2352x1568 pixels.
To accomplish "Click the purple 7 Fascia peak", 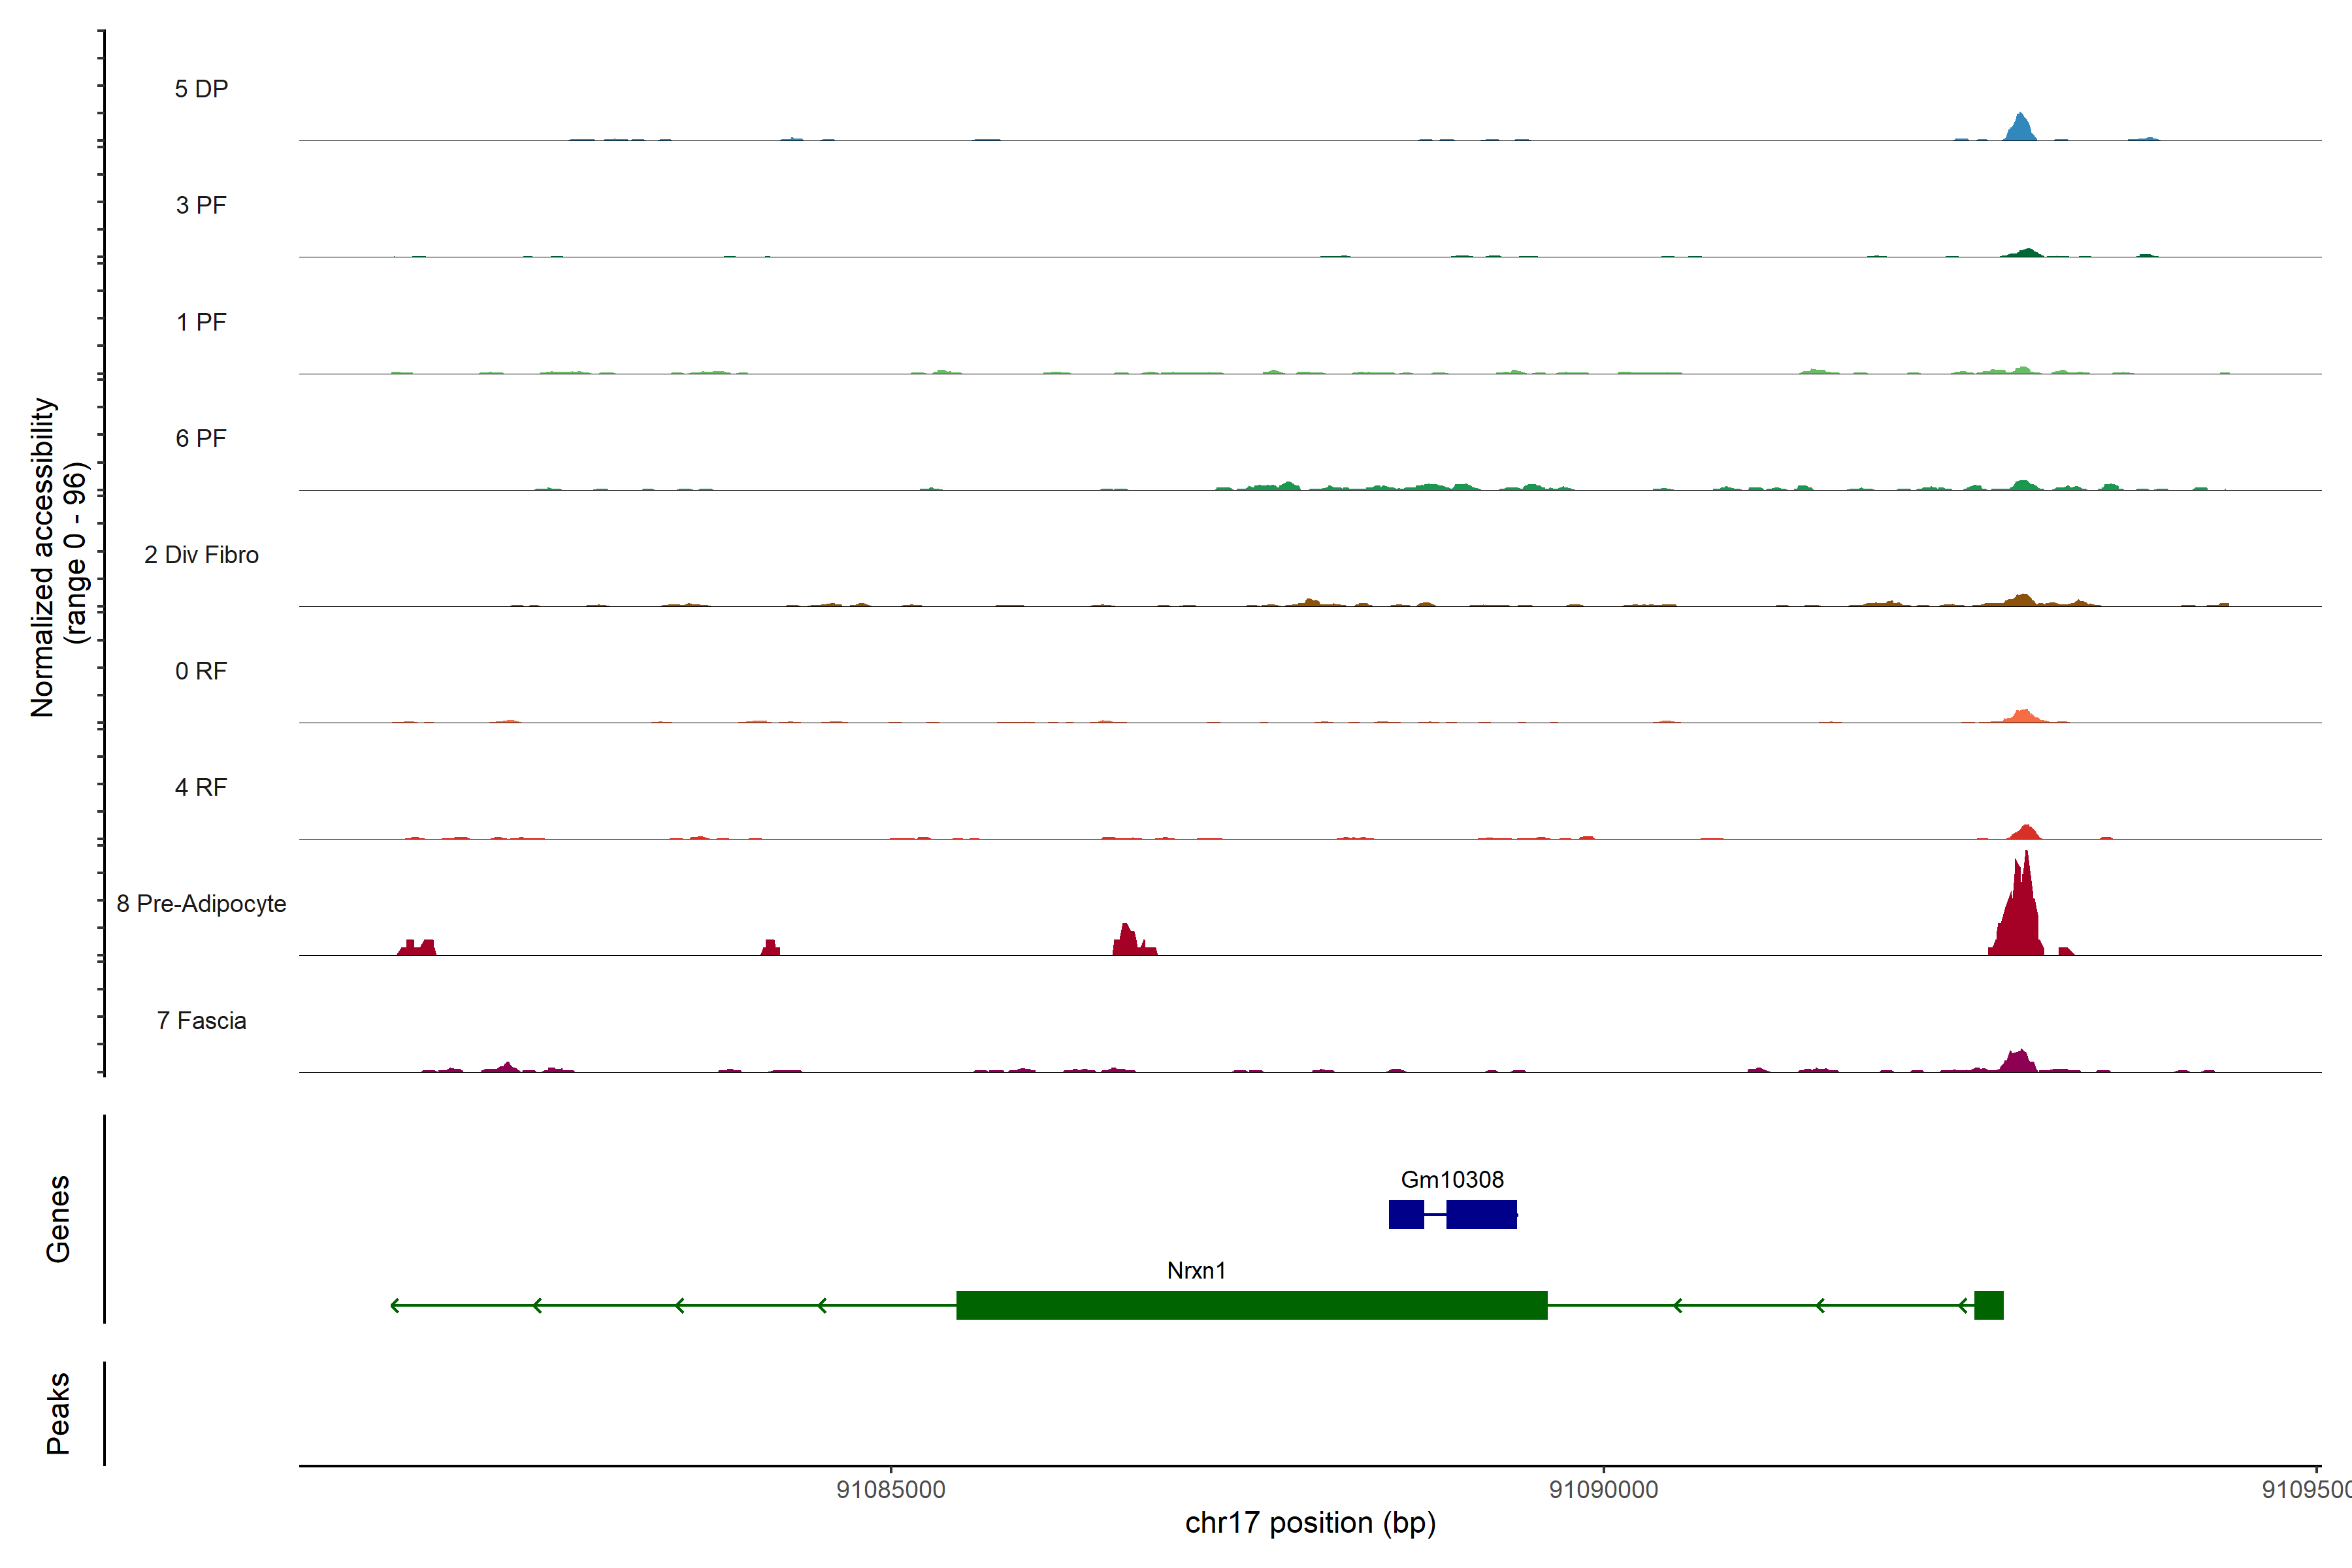I will [2019, 1061].
